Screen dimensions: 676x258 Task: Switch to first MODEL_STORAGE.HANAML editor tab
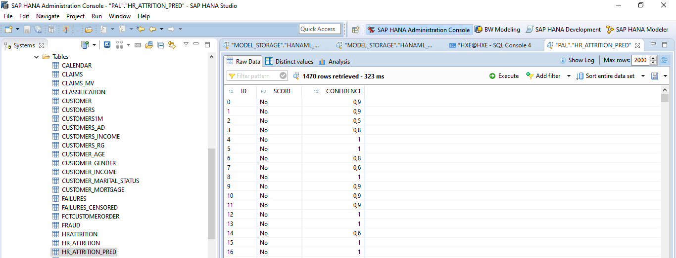(x=271, y=45)
